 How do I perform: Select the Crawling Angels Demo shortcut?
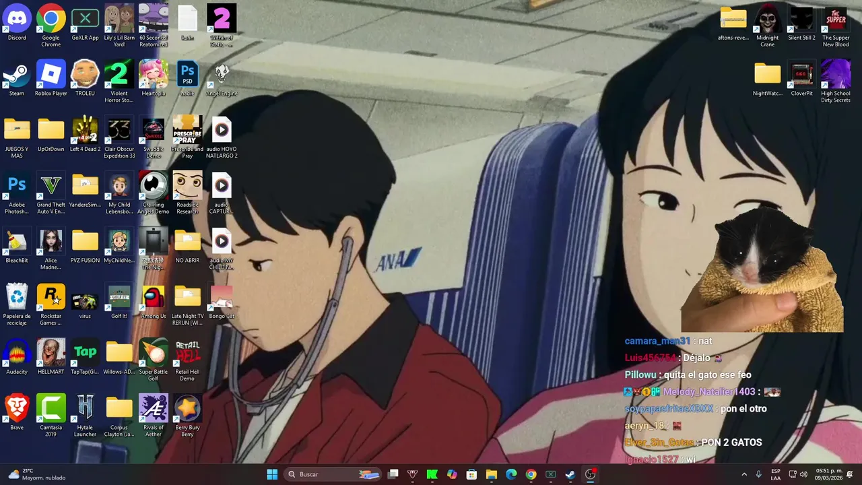pos(154,193)
